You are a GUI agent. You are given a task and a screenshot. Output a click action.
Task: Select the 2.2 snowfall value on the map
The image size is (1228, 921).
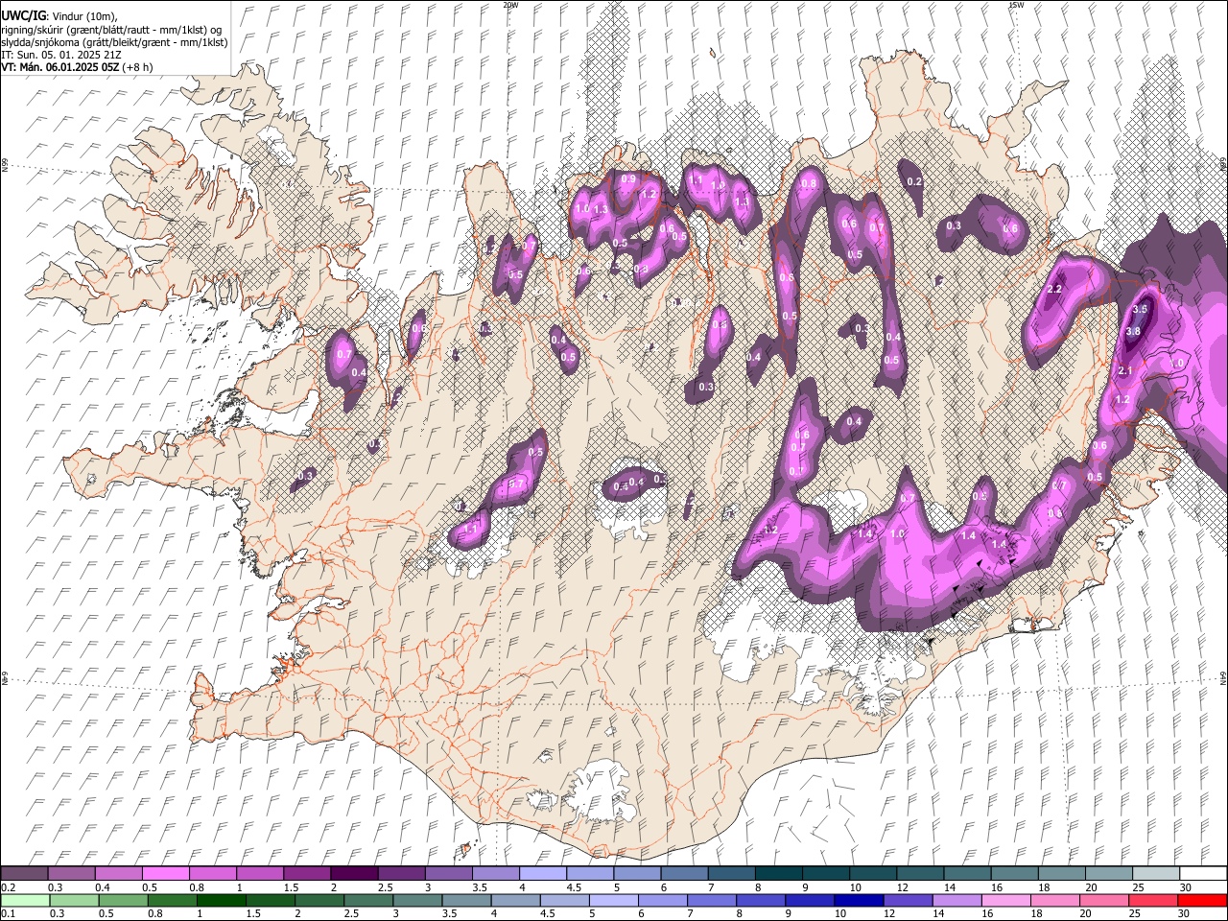tap(1054, 289)
